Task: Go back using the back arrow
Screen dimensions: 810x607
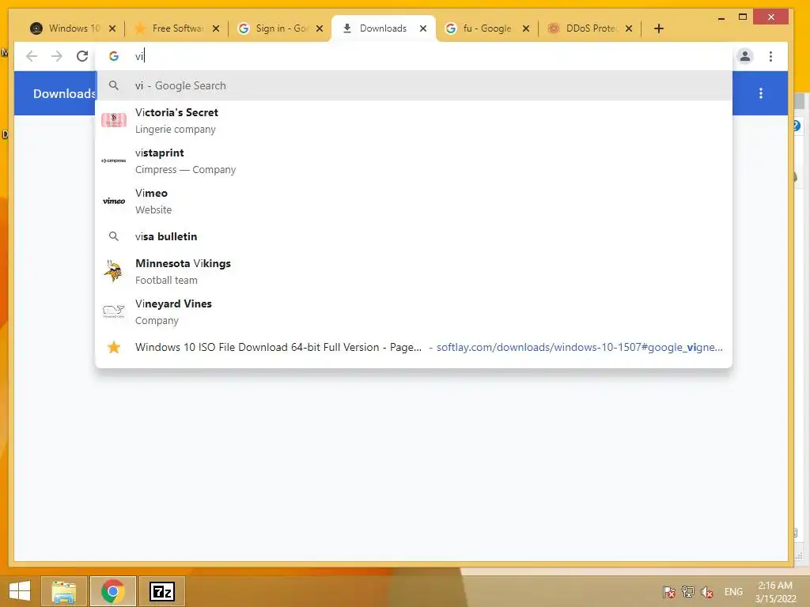Action: (32, 56)
